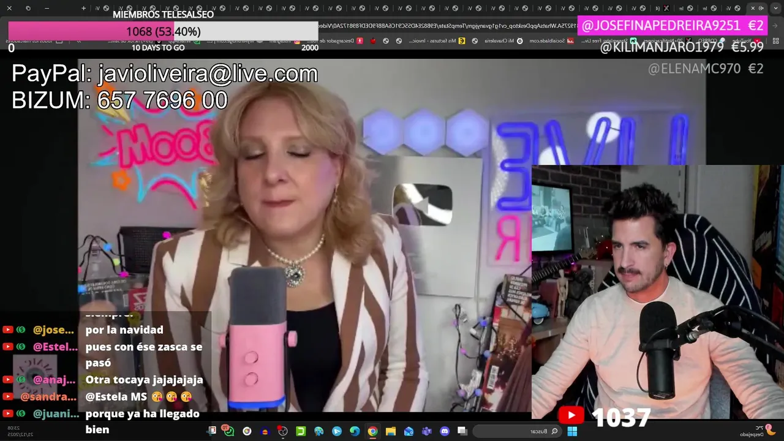Open the green square app in taskbar
Image resolution: width=784 pixels, height=441 pixels.
click(x=301, y=431)
